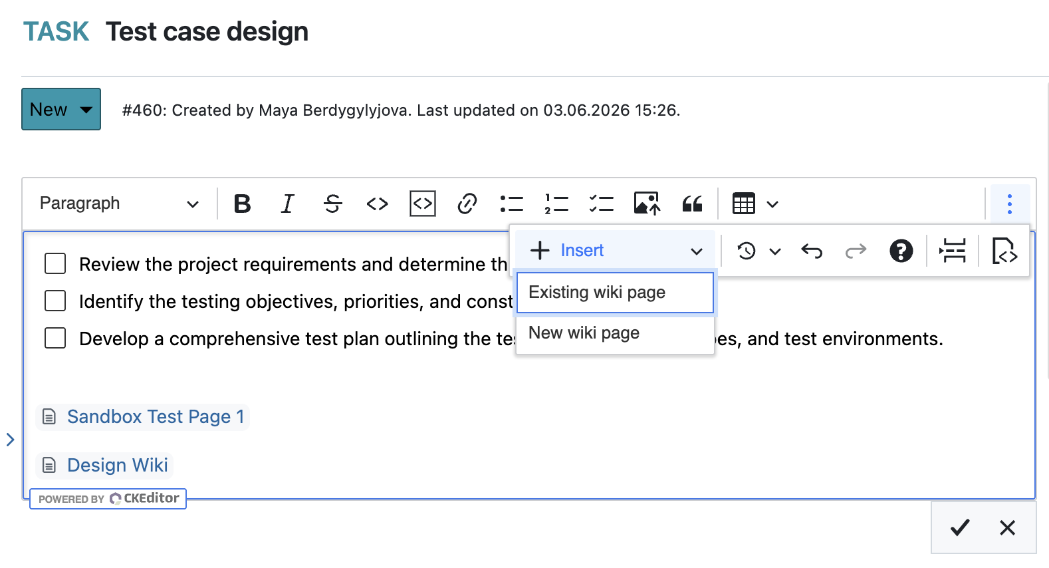Create a to-do checklist
Screen dimensions: 1049x568
(602, 204)
